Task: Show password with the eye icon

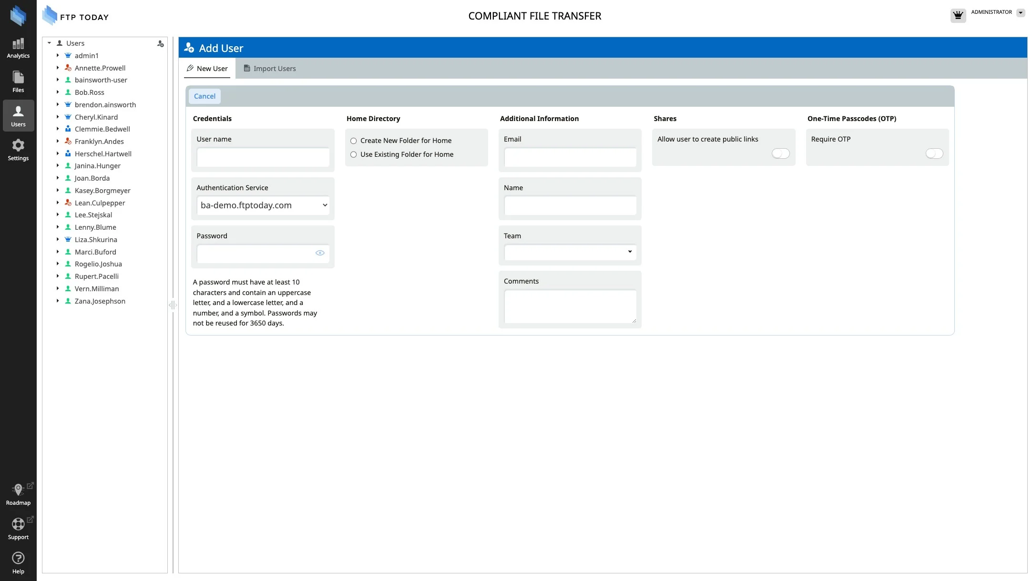Action: click(x=320, y=253)
